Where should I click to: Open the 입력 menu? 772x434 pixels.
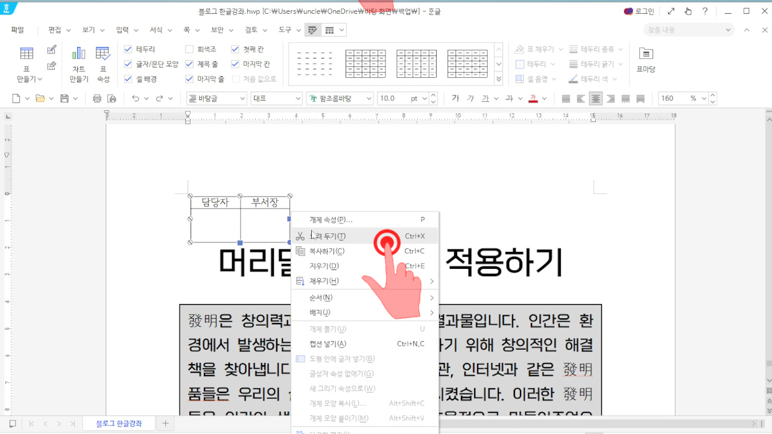pos(127,30)
